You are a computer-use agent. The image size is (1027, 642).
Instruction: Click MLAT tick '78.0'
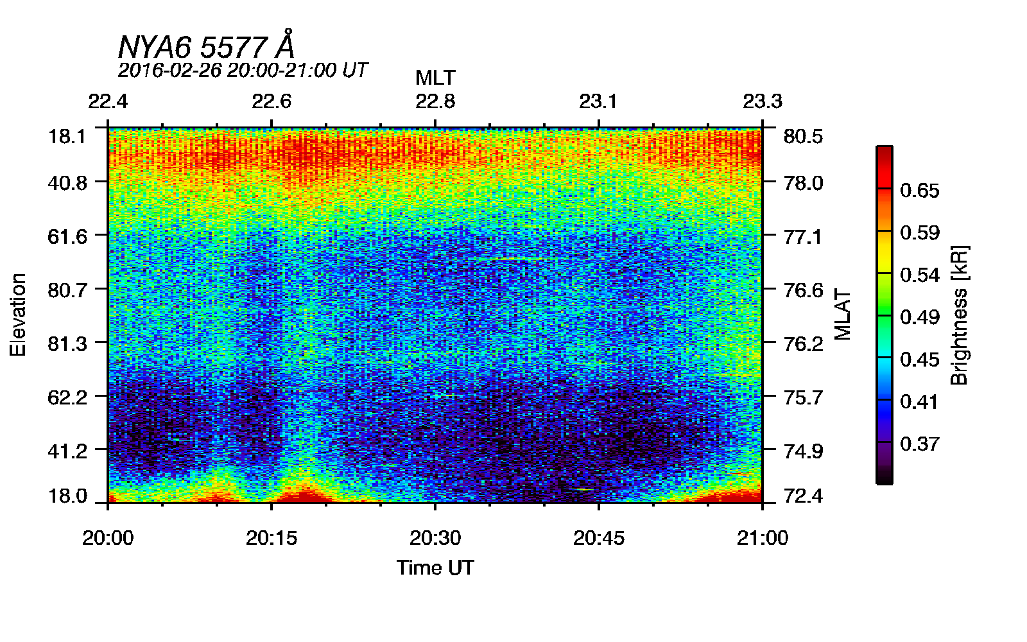(803, 184)
